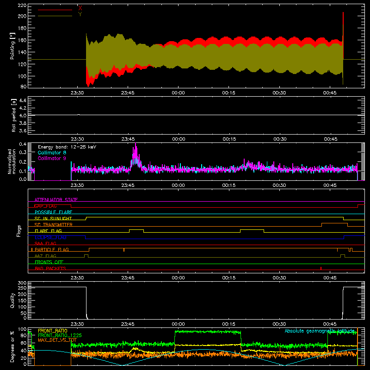Click the SC_TRANSMITTER flag label

coord(53,225)
